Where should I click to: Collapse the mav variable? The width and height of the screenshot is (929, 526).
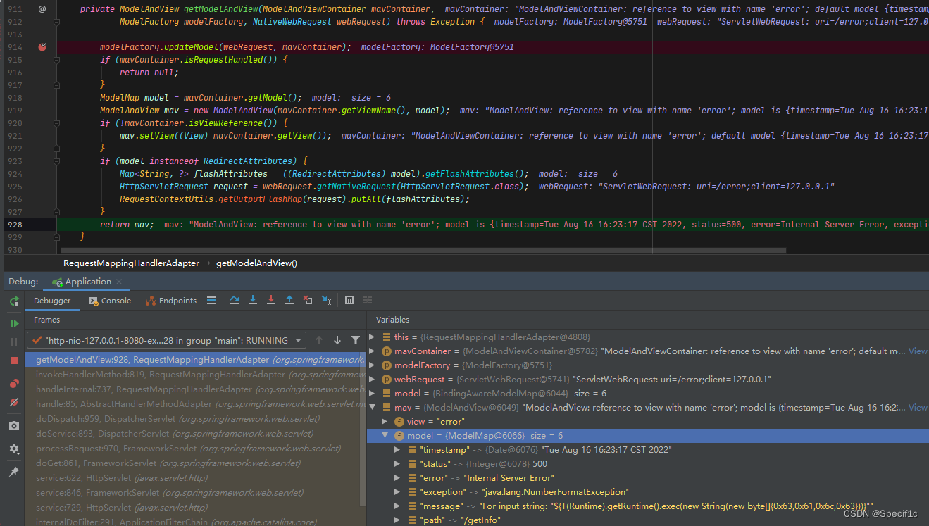373,408
